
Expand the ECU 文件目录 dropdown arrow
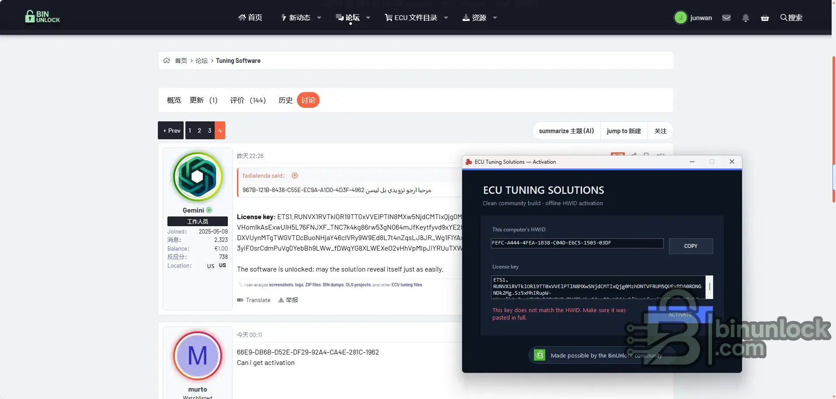[x=446, y=18]
